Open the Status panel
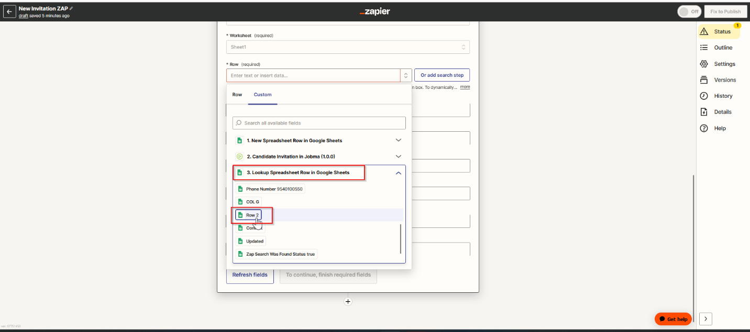The image size is (750, 332). coord(719,31)
